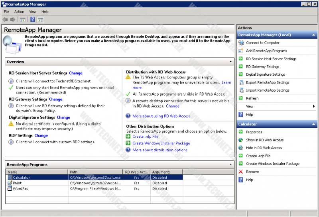
Task: Collapse the RemoteApp Programs list section
Action: (230, 164)
